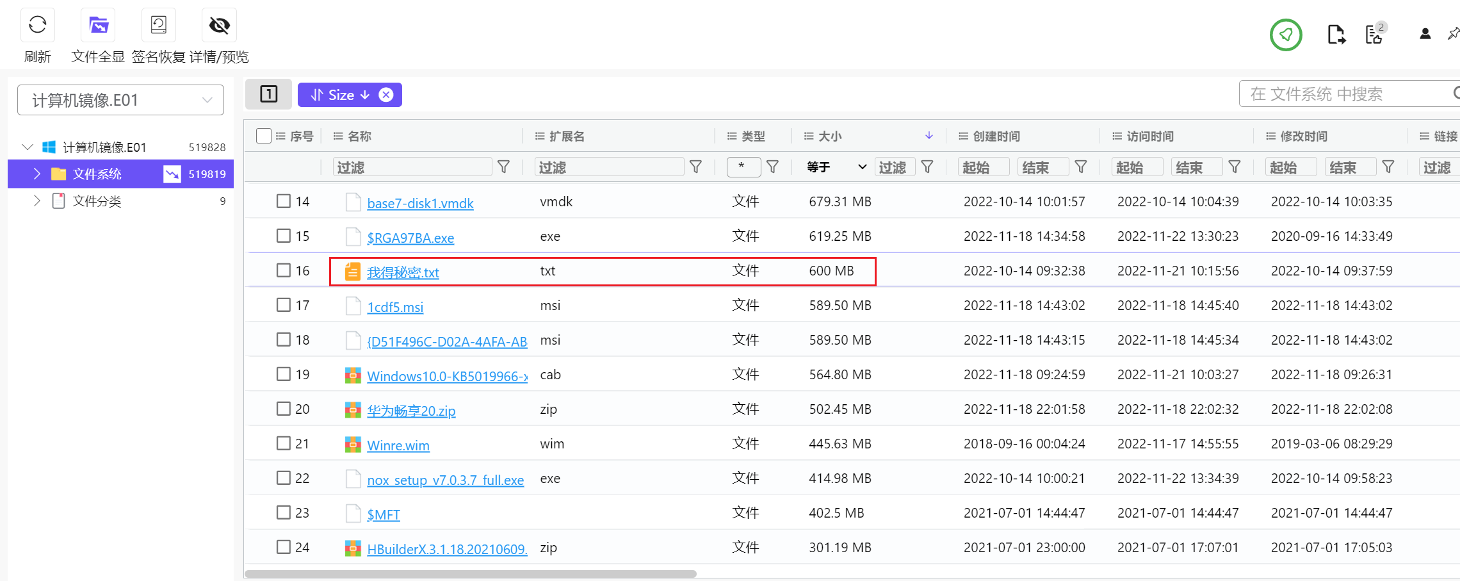The image size is (1460, 581).
Task: Tick the select-all checkbox in header
Action: coord(263,136)
